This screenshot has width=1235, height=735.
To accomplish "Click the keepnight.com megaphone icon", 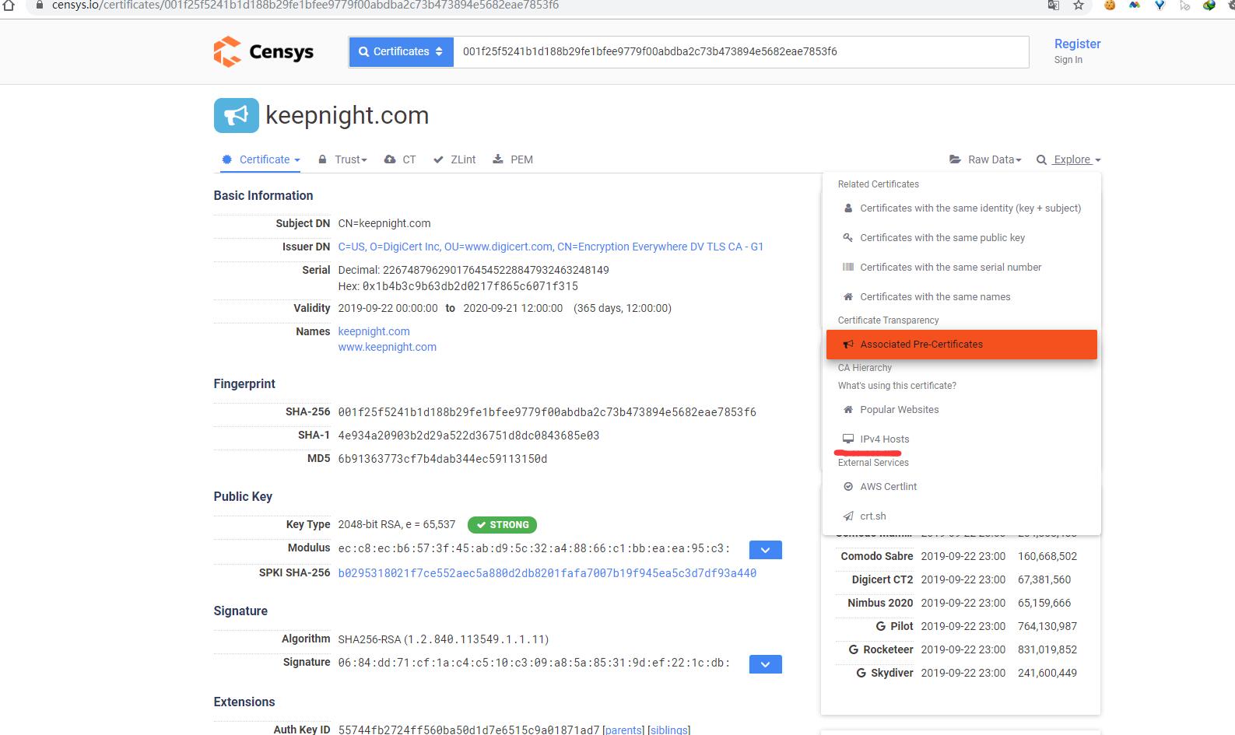I will 236,115.
